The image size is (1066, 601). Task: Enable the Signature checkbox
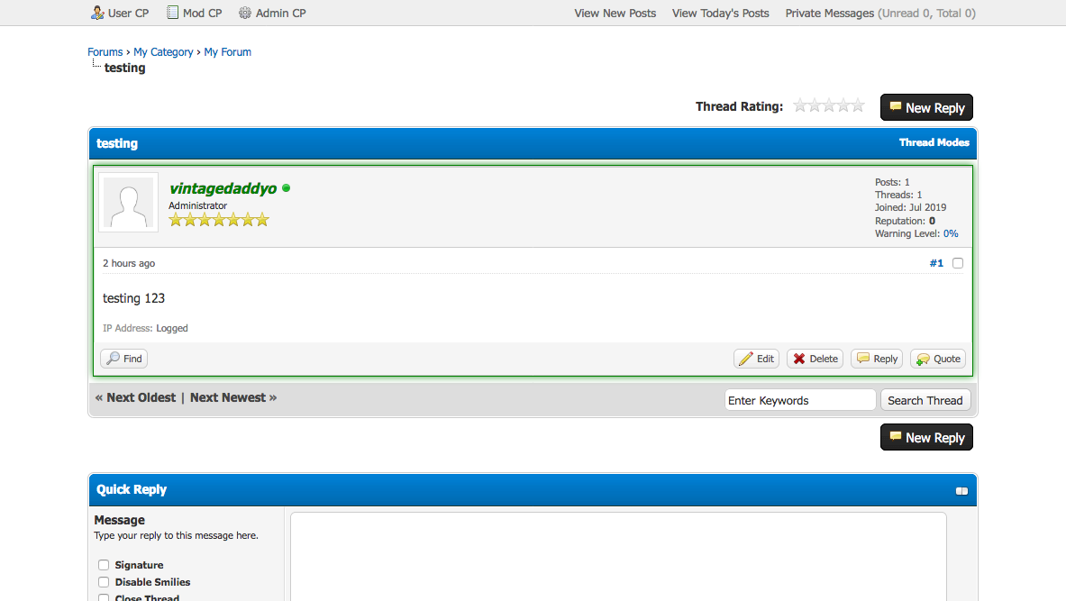104,565
